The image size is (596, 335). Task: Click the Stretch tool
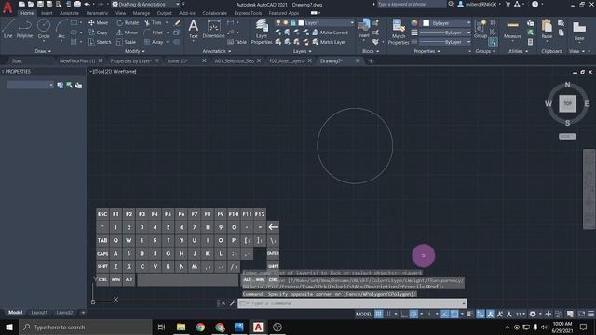pos(100,42)
